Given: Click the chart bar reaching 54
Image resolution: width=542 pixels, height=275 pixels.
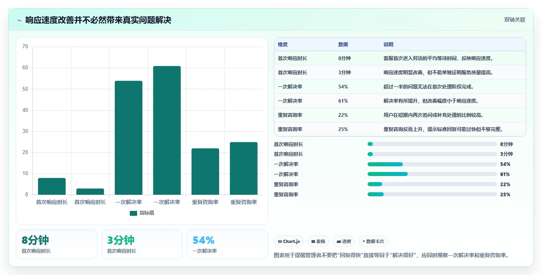Looking at the screenshot, I should pos(129,138).
